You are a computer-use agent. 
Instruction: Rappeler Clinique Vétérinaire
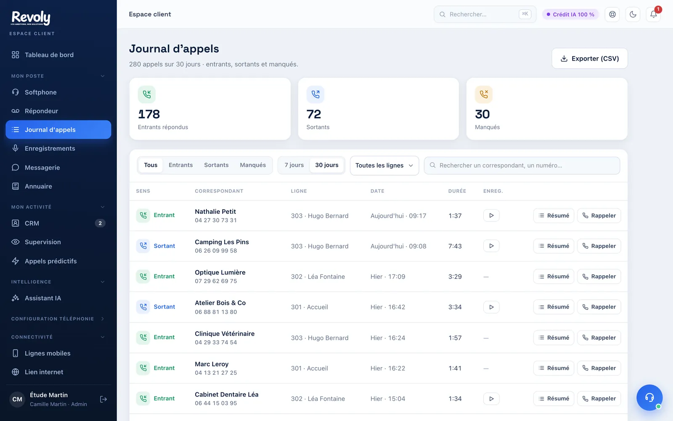[x=599, y=338]
